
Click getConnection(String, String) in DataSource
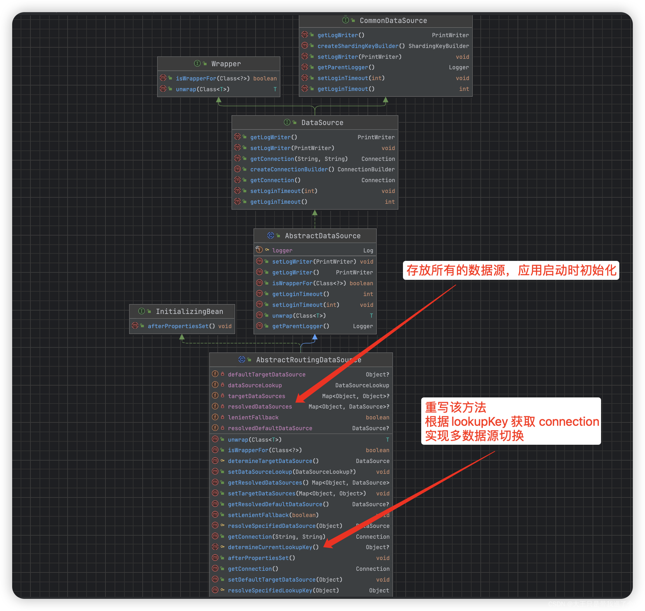pyautogui.click(x=299, y=159)
